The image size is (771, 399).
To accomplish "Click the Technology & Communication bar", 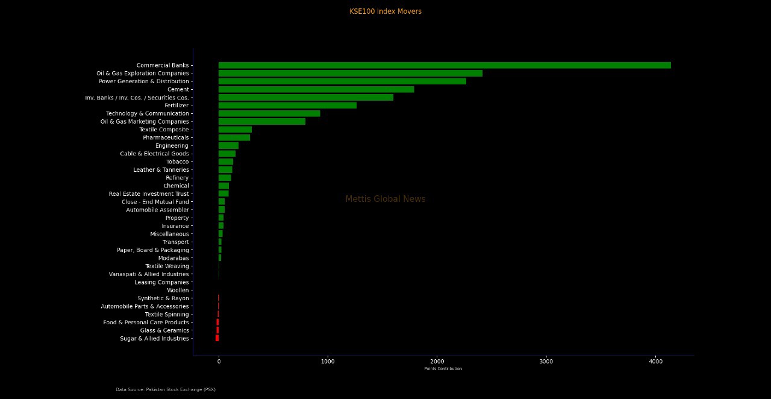I will [269, 113].
